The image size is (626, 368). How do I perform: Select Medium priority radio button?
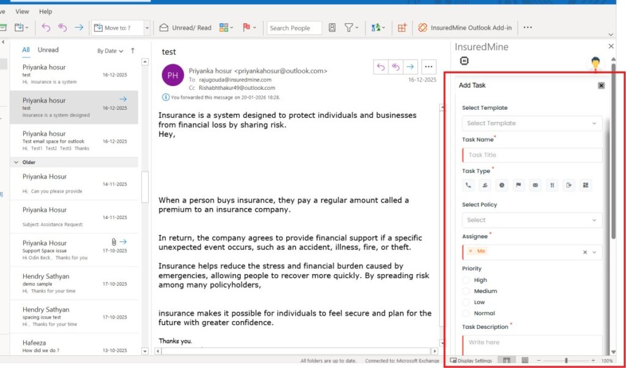click(466, 291)
